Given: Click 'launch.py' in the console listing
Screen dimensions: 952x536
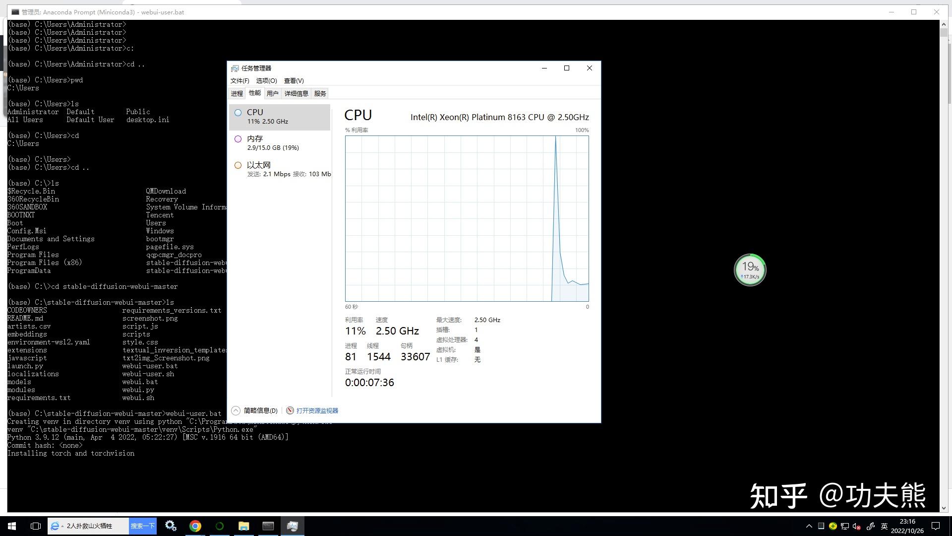Looking at the screenshot, I should click(25, 366).
